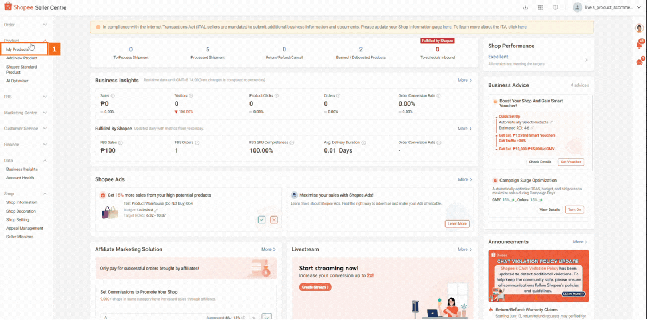Click More link in Livestream
Image resolution: width=647 pixels, height=320 pixels.
click(465, 250)
